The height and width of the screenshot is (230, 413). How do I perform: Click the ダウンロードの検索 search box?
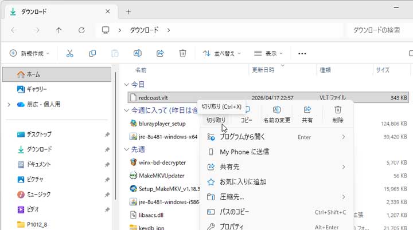click(379, 30)
